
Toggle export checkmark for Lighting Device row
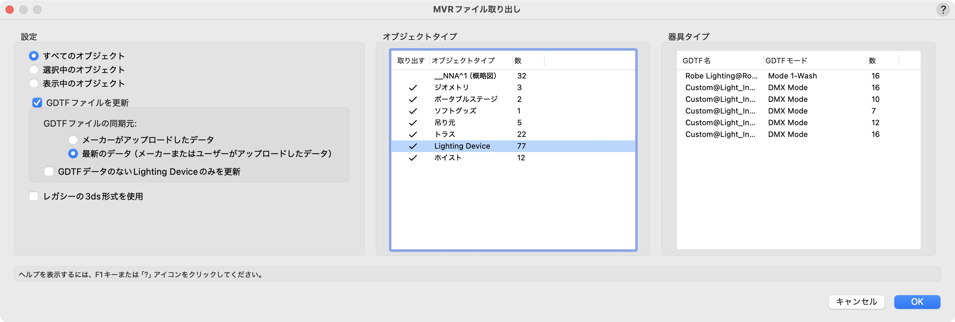point(413,146)
